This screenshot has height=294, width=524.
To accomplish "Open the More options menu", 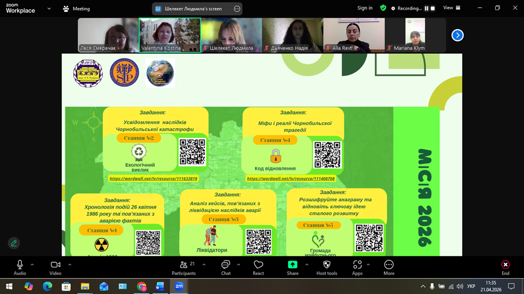I will click(x=389, y=267).
